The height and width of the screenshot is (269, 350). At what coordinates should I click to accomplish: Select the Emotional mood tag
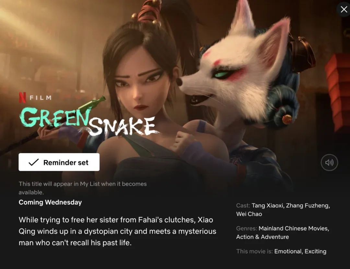coord(288,251)
